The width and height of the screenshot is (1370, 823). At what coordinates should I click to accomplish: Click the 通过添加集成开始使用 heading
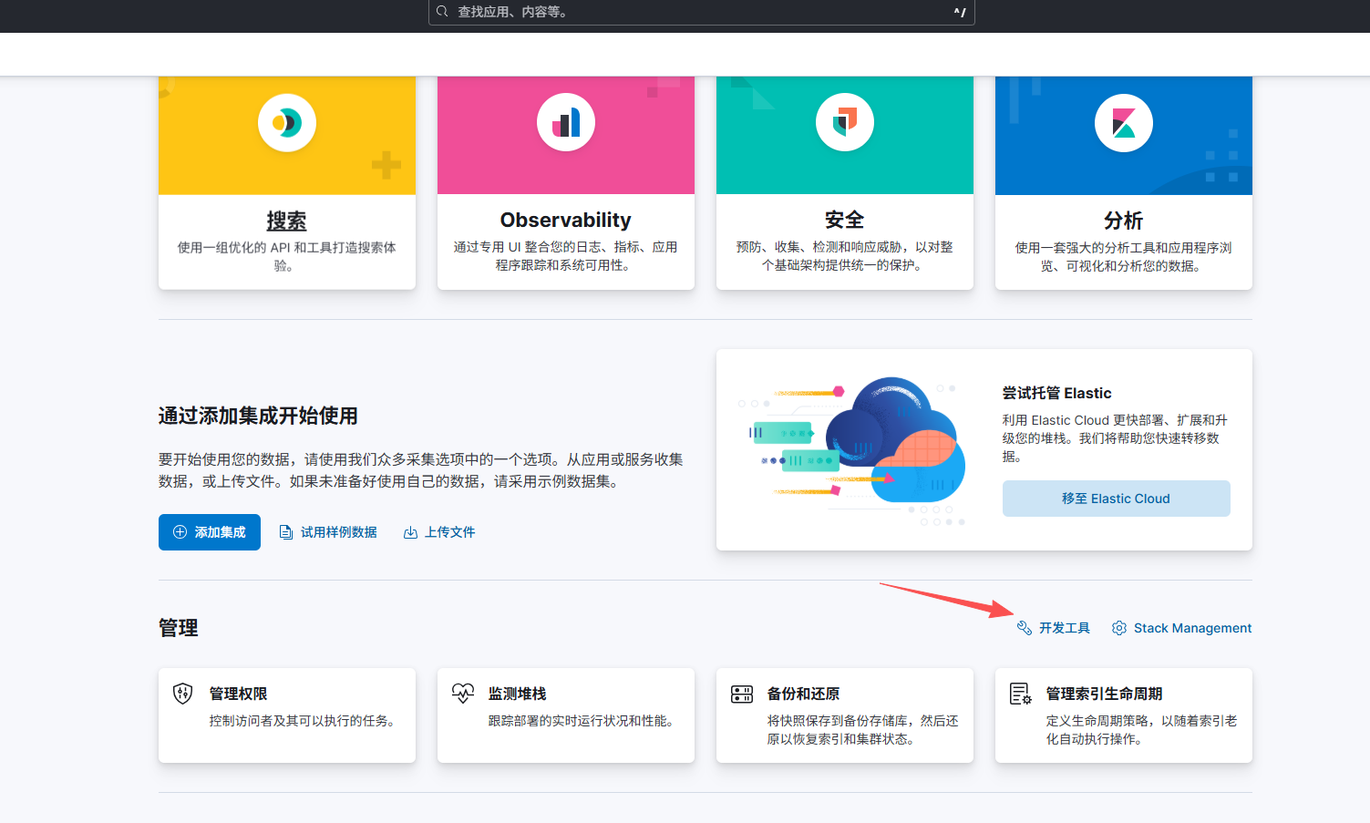258,416
